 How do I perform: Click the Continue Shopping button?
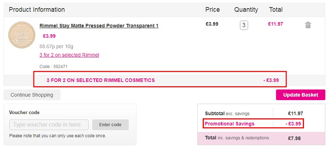[32, 95]
